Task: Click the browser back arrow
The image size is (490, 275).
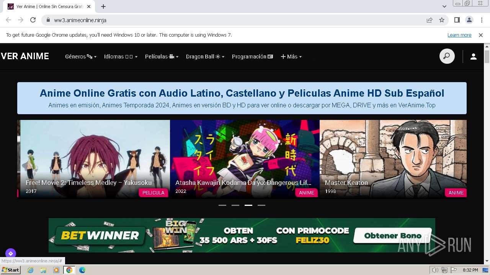Action: (x=8, y=20)
